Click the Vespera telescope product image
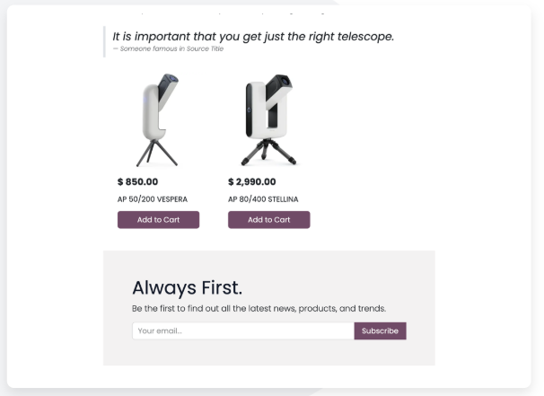 tap(158, 119)
